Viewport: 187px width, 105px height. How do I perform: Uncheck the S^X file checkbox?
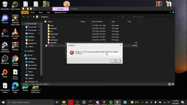[46, 45]
